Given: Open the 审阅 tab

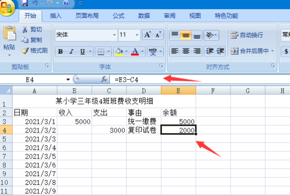Looking at the screenshot, I should (x=170, y=16).
